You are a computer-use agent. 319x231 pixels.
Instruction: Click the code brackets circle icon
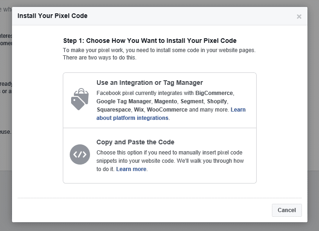click(79, 154)
